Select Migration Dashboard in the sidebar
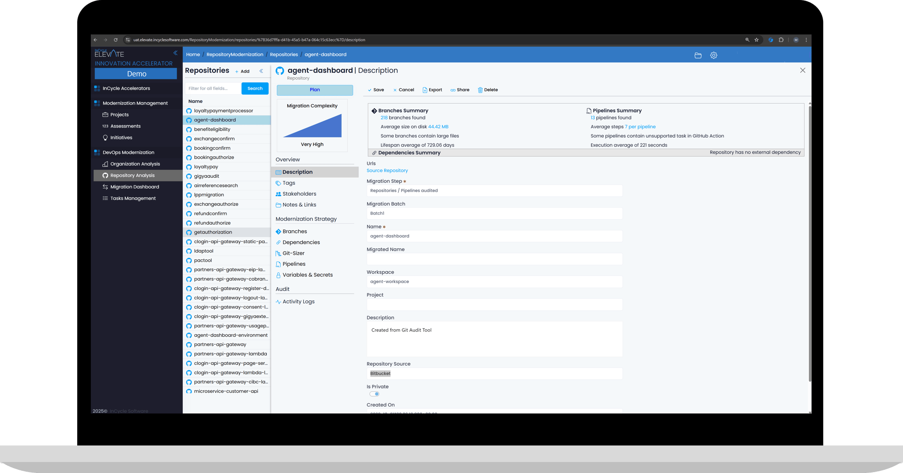The image size is (903, 473). point(135,187)
